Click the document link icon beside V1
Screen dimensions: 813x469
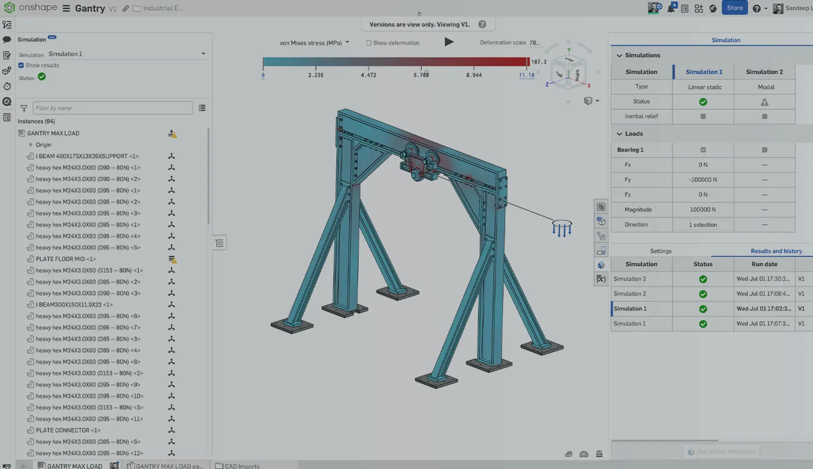tap(126, 9)
